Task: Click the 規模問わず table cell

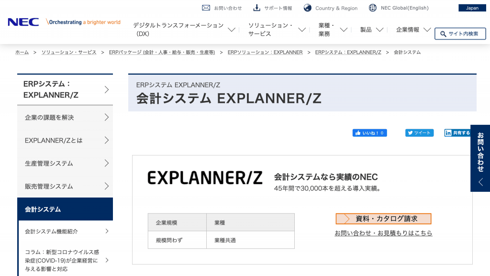Action: [x=177, y=240]
